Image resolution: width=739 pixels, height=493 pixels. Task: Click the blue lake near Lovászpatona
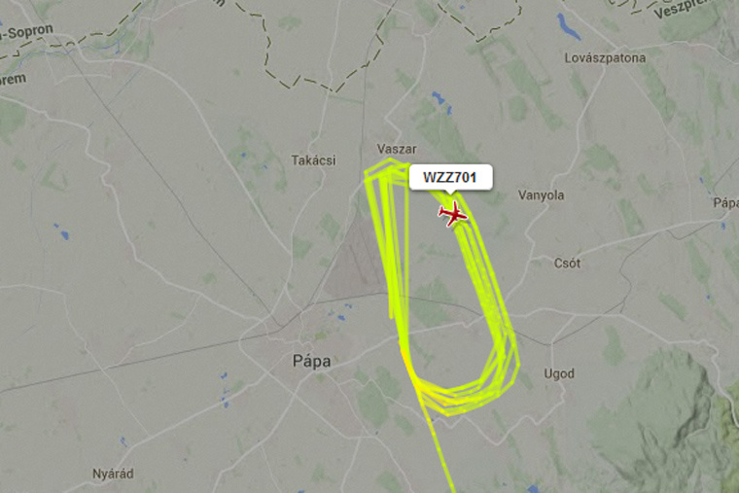pos(568,26)
